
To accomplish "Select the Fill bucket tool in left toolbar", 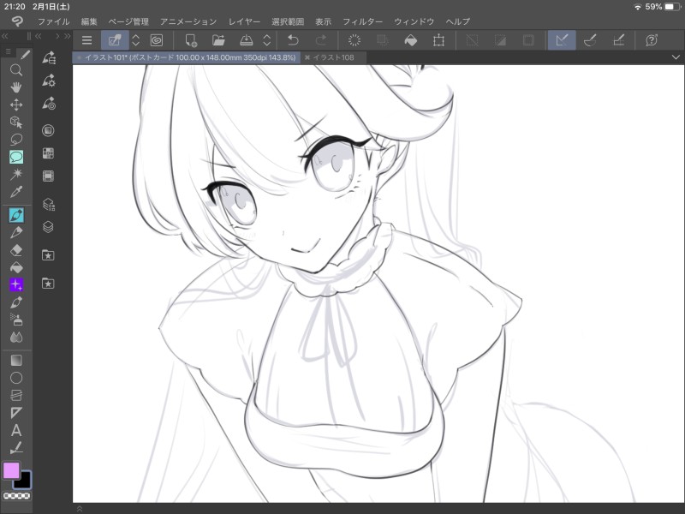I will coord(16,267).
